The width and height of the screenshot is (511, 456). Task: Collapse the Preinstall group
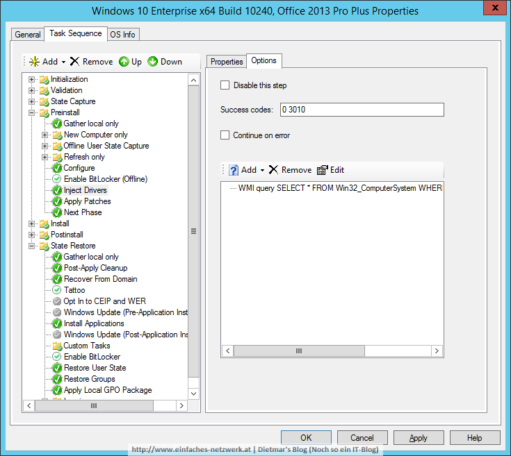tap(31, 112)
